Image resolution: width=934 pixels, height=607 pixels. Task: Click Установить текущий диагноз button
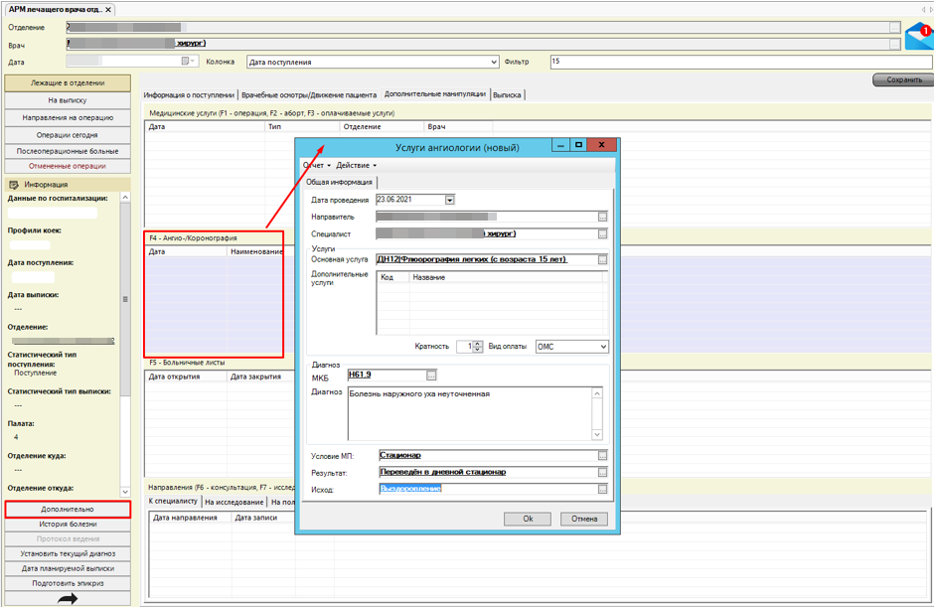[x=68, y=554]
